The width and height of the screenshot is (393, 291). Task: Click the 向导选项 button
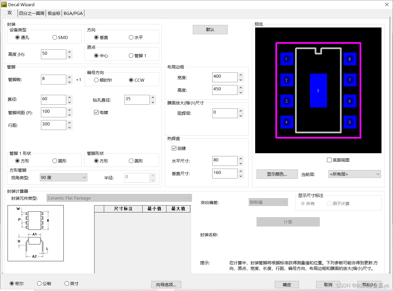pos(166,284)
